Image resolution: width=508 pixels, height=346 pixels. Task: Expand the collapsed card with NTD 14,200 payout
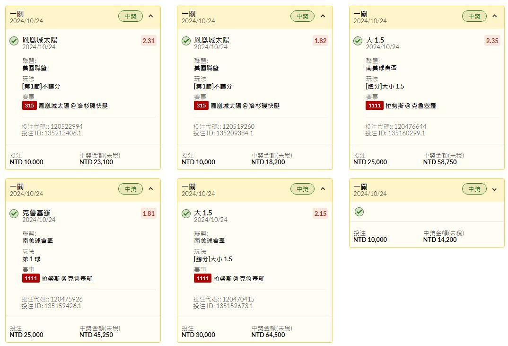coord(494,189)
